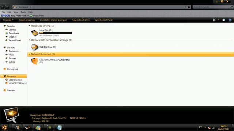Viewport: 234px width, 131px height.
Task: Open the third taskbar pinned app
Action: click(x=27, y=128)
